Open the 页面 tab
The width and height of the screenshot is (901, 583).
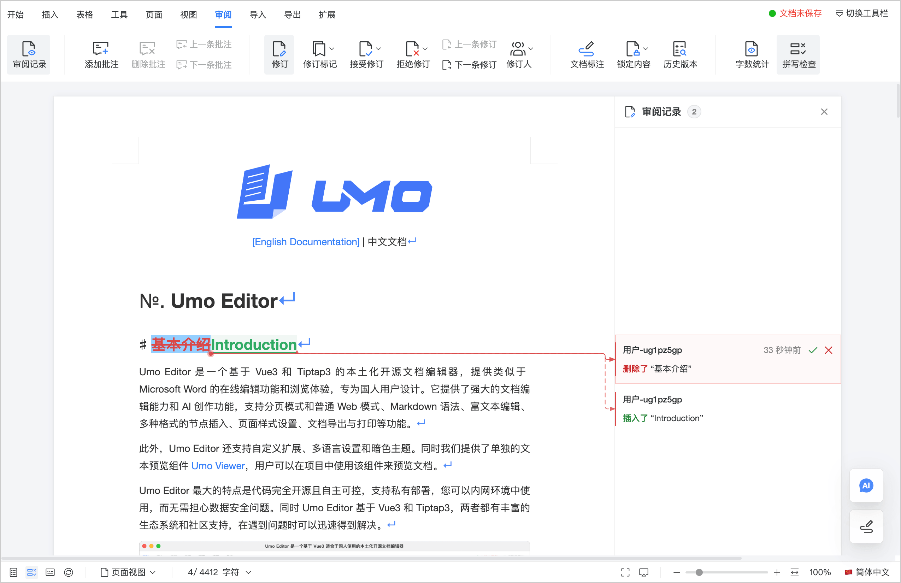click(154, 15)
